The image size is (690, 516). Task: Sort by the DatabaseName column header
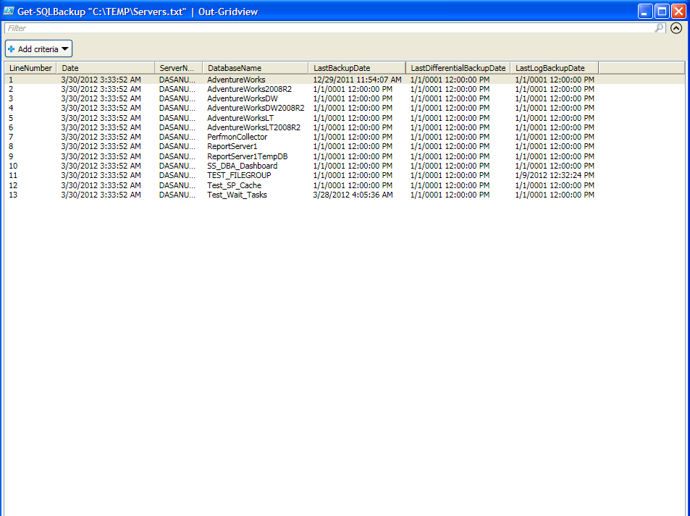pyautogui.click(x=254, y=68)
